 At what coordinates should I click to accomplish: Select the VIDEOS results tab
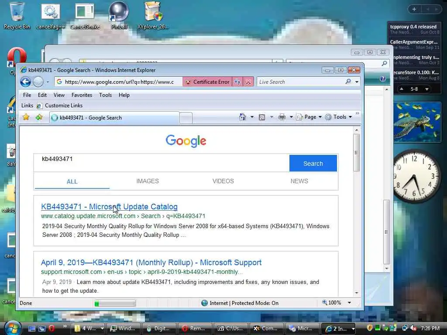pyautogui.click(x=223, y=181)
